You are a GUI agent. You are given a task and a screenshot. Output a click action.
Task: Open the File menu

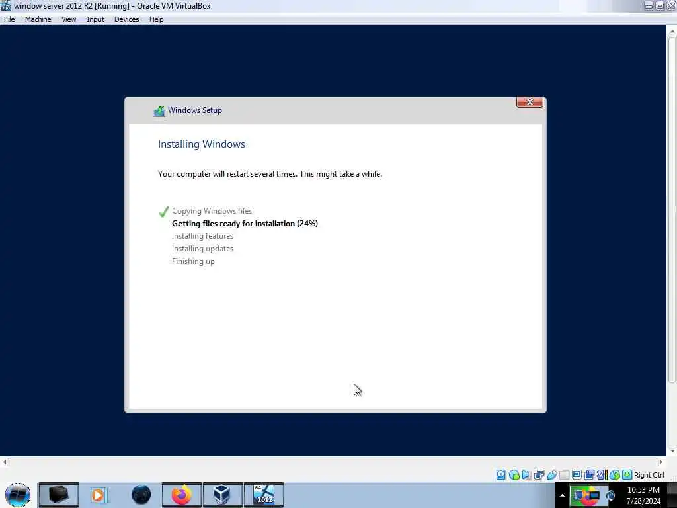click(9, 19)
